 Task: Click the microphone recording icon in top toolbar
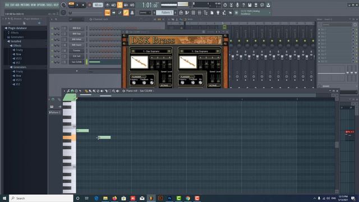237,5
